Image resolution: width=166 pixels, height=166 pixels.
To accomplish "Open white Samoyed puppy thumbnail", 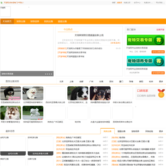I will 33,93.
